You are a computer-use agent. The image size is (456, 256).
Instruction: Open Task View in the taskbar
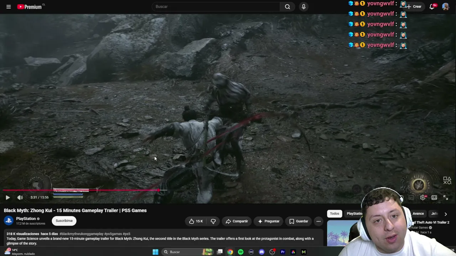click(220, 252)
